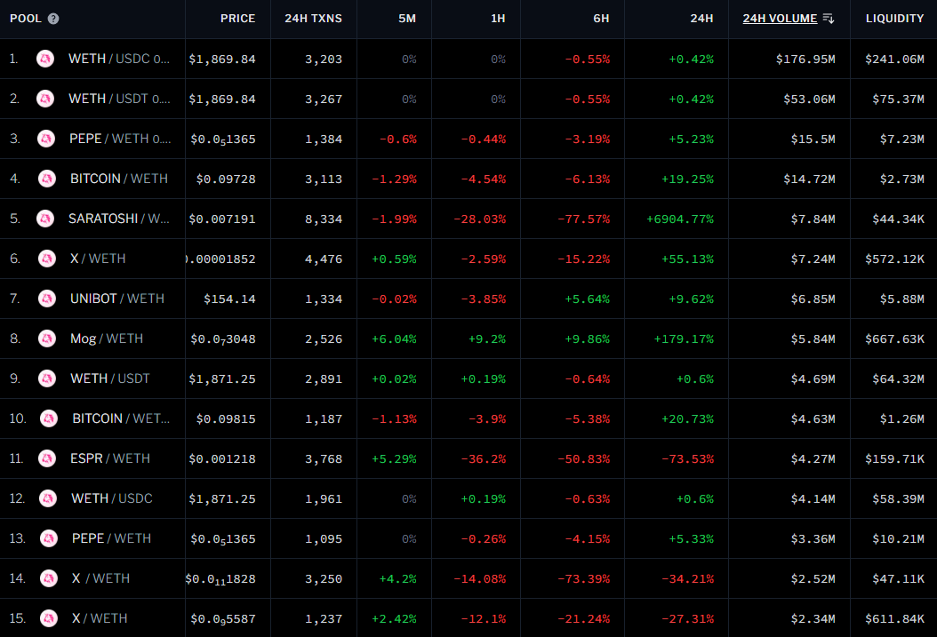937x637 pixels.
Task: Click the 8,334 transactions count
Action: (324, 219)
